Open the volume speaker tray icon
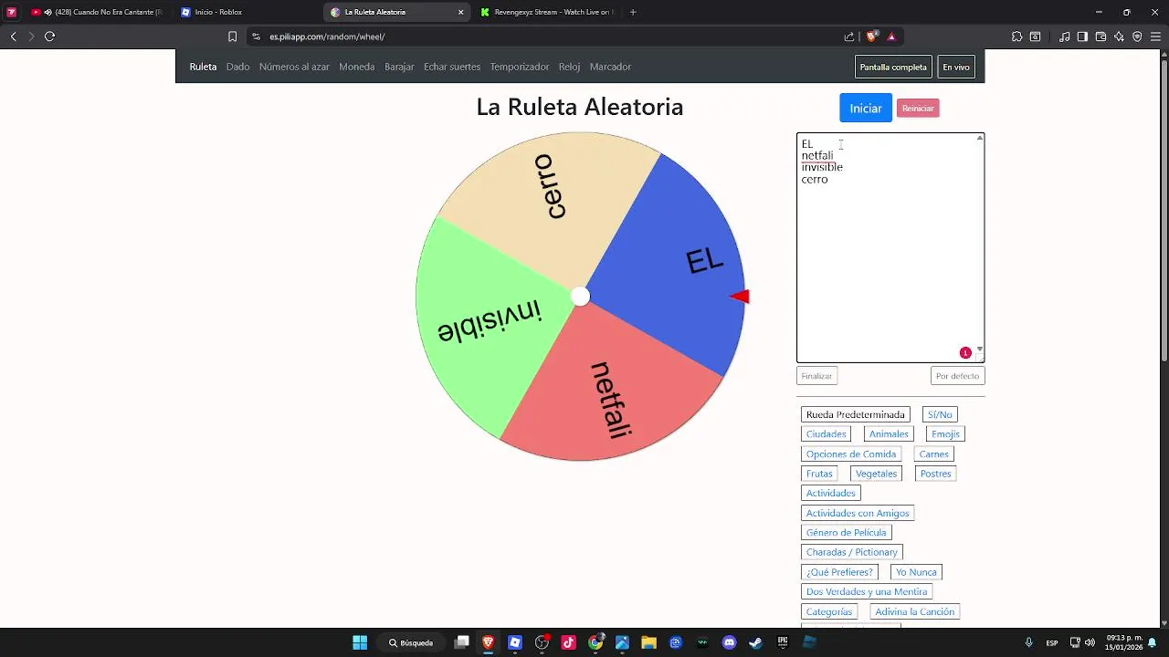Viewport: 1169px width, 657px height. (1090, 642)
